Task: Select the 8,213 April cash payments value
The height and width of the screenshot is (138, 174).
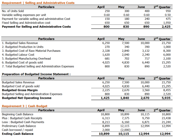Action: coord(106,122)
